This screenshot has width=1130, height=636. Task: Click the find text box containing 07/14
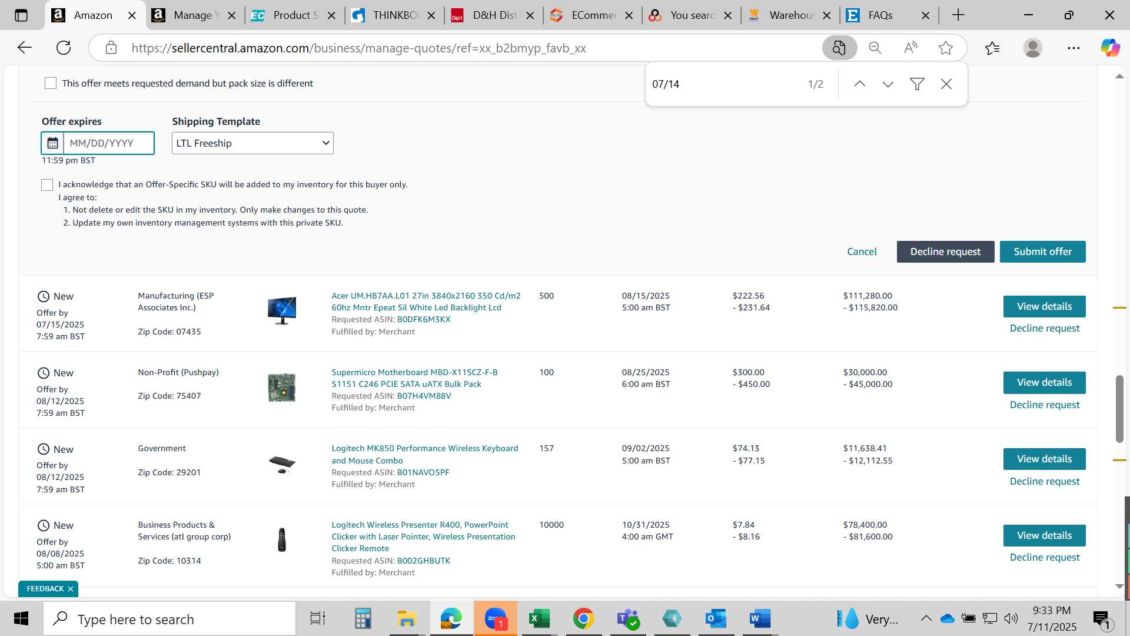click(x=724, y=84)
